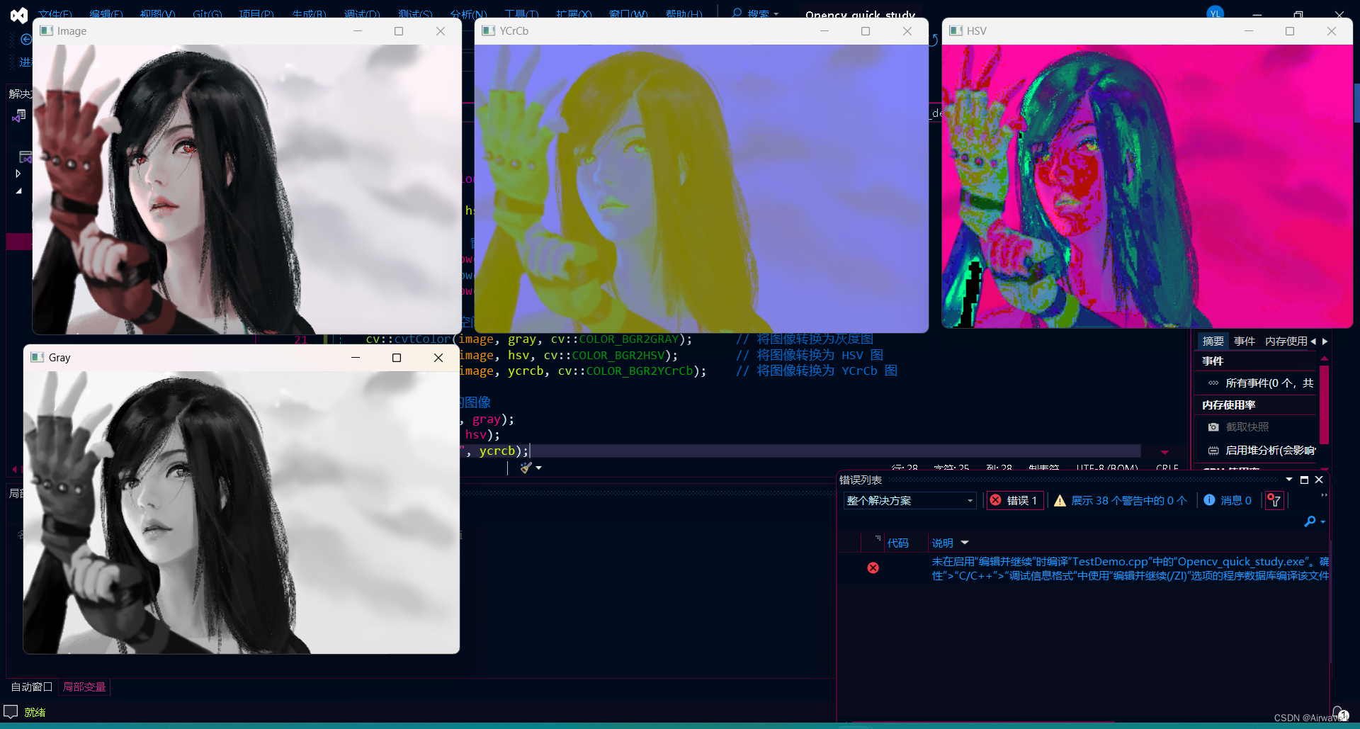Close the error list panel

pos(1319,480)
